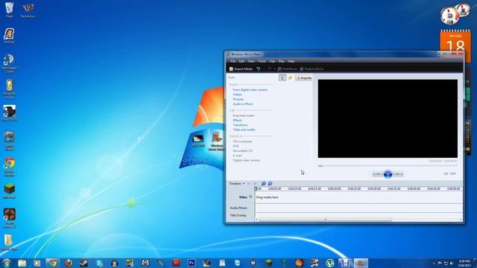This screenshot has height=268, width=477.
Task: Click the From digital video camera link
Action: click(250, 90)
